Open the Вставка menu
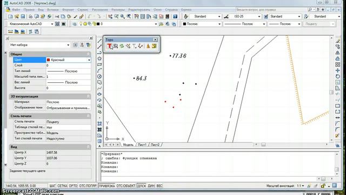346x195 pixels. 53,10
